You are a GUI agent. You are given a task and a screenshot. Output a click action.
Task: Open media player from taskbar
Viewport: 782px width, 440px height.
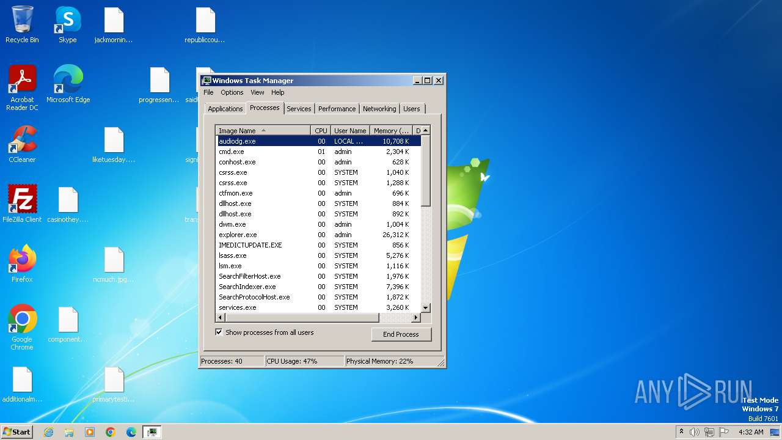[x=90, y=432]
